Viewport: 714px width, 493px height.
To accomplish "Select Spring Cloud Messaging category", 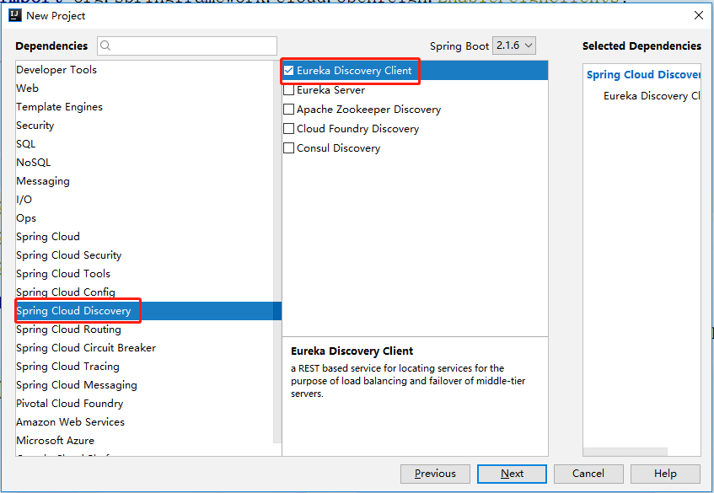I will [x=144, y=385].
